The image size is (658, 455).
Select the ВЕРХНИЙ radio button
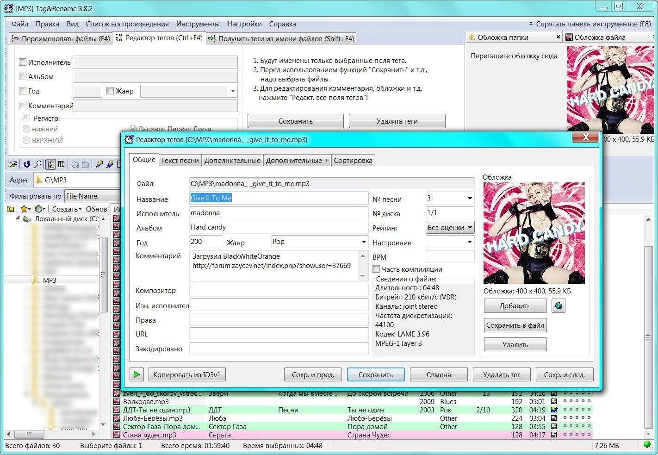[x=26, y=140]
